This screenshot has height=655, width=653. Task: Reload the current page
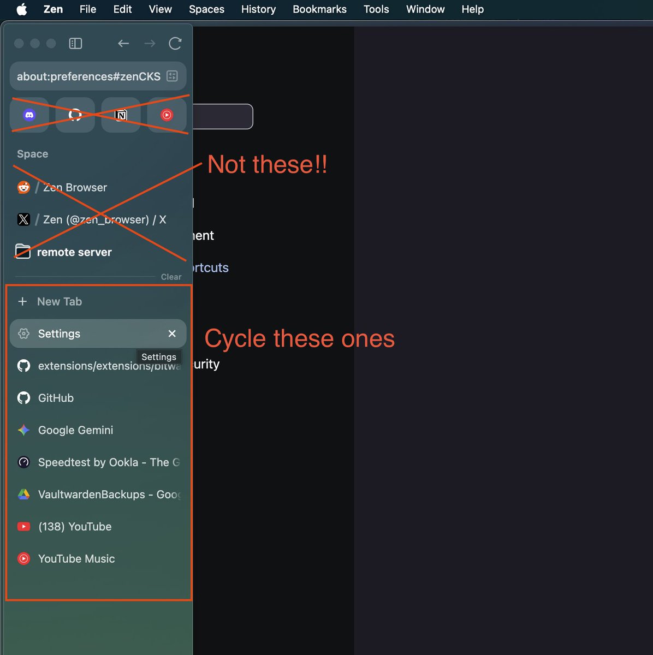click(175, 43)
